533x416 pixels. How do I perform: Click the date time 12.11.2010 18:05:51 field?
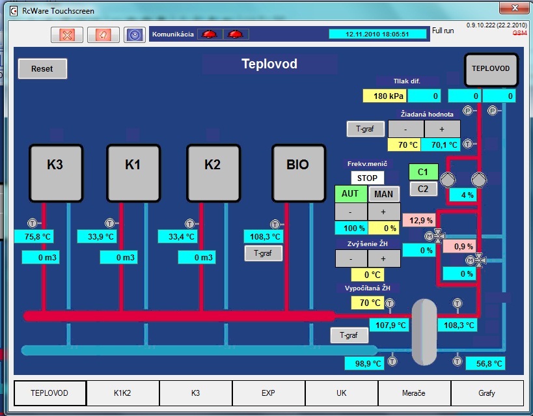(x=377, y=34)
